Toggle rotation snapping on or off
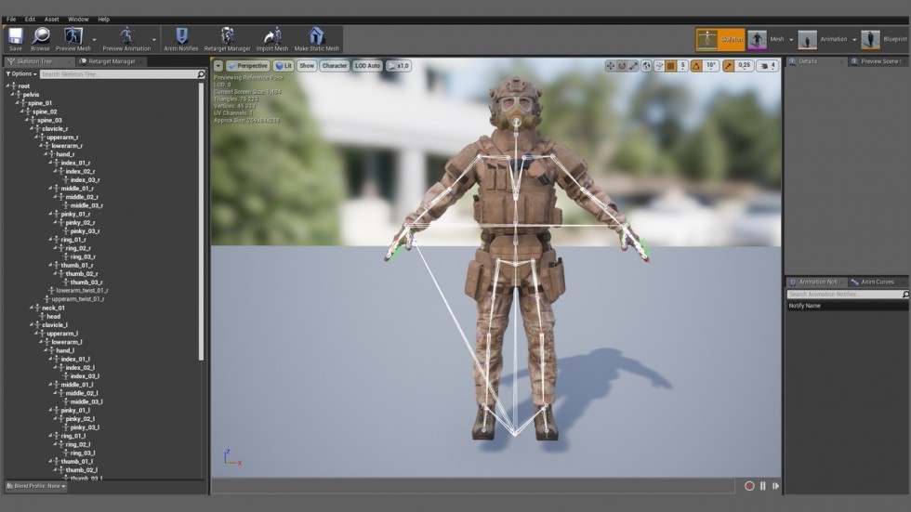The width and height of the screenshot is (911, 512). click(696, 66)
